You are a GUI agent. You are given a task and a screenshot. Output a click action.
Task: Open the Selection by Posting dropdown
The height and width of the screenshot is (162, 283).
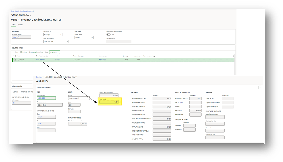coord(53,34)
